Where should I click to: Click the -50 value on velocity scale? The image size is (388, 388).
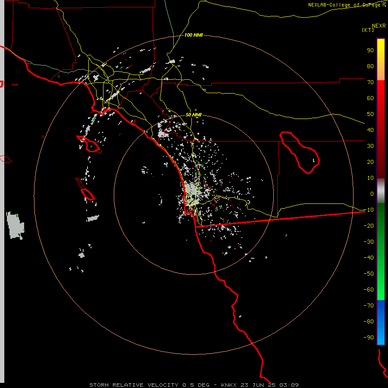[x=369, y=274]
